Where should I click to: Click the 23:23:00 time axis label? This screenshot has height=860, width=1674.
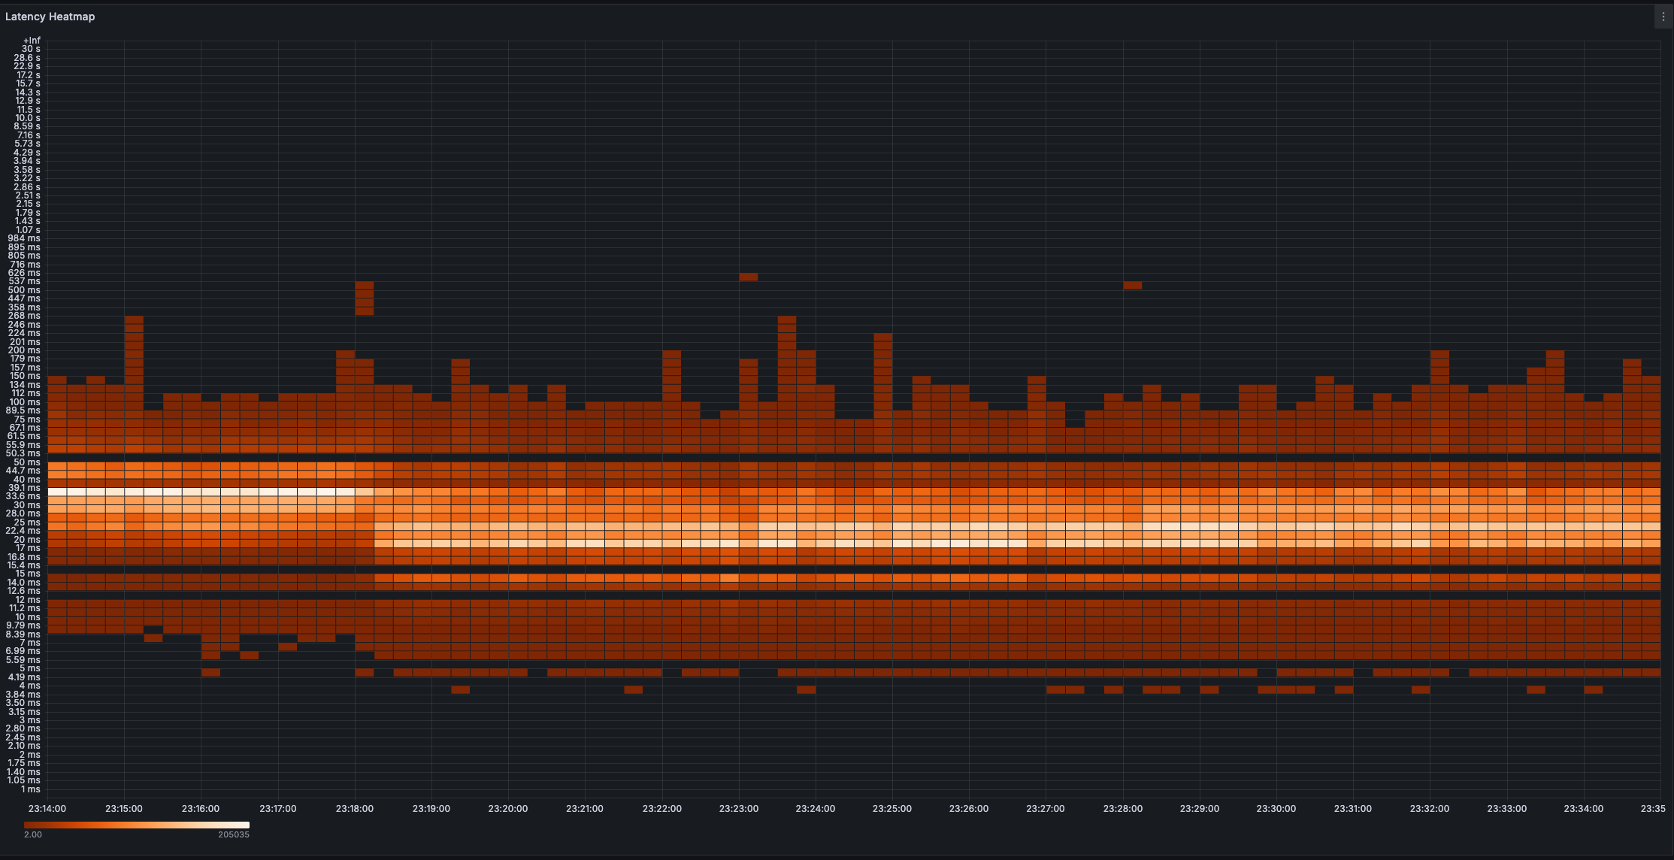(x=739, y=809)
